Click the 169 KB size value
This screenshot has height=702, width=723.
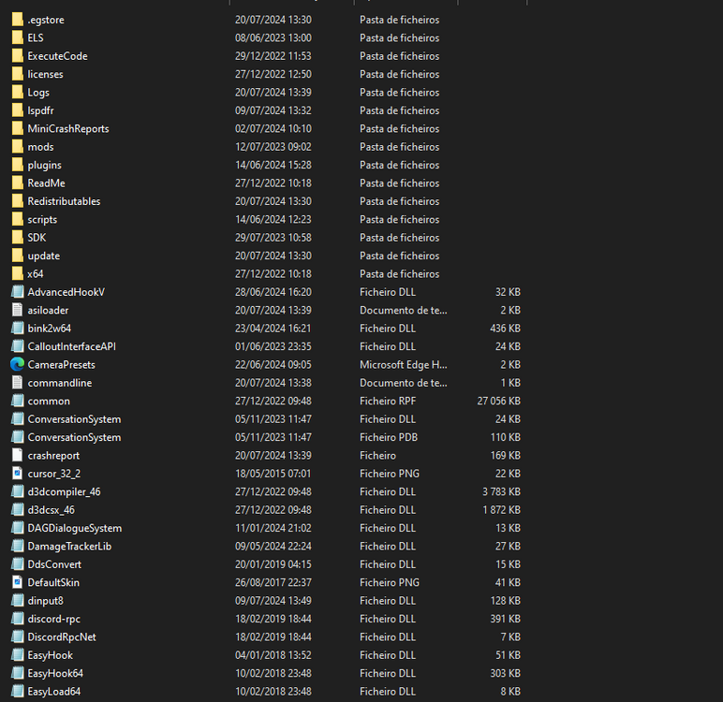pos(505,455)
